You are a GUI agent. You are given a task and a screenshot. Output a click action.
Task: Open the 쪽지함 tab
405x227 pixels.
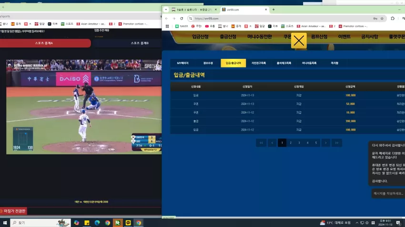[334, 63]
